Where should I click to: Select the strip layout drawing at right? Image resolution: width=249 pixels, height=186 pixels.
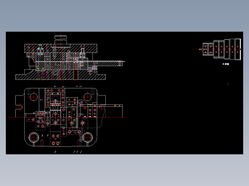pyautogui.click(x=219, y=49)
